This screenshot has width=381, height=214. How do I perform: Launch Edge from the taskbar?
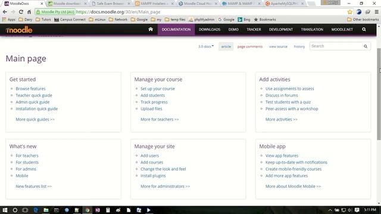pos(36,210)
